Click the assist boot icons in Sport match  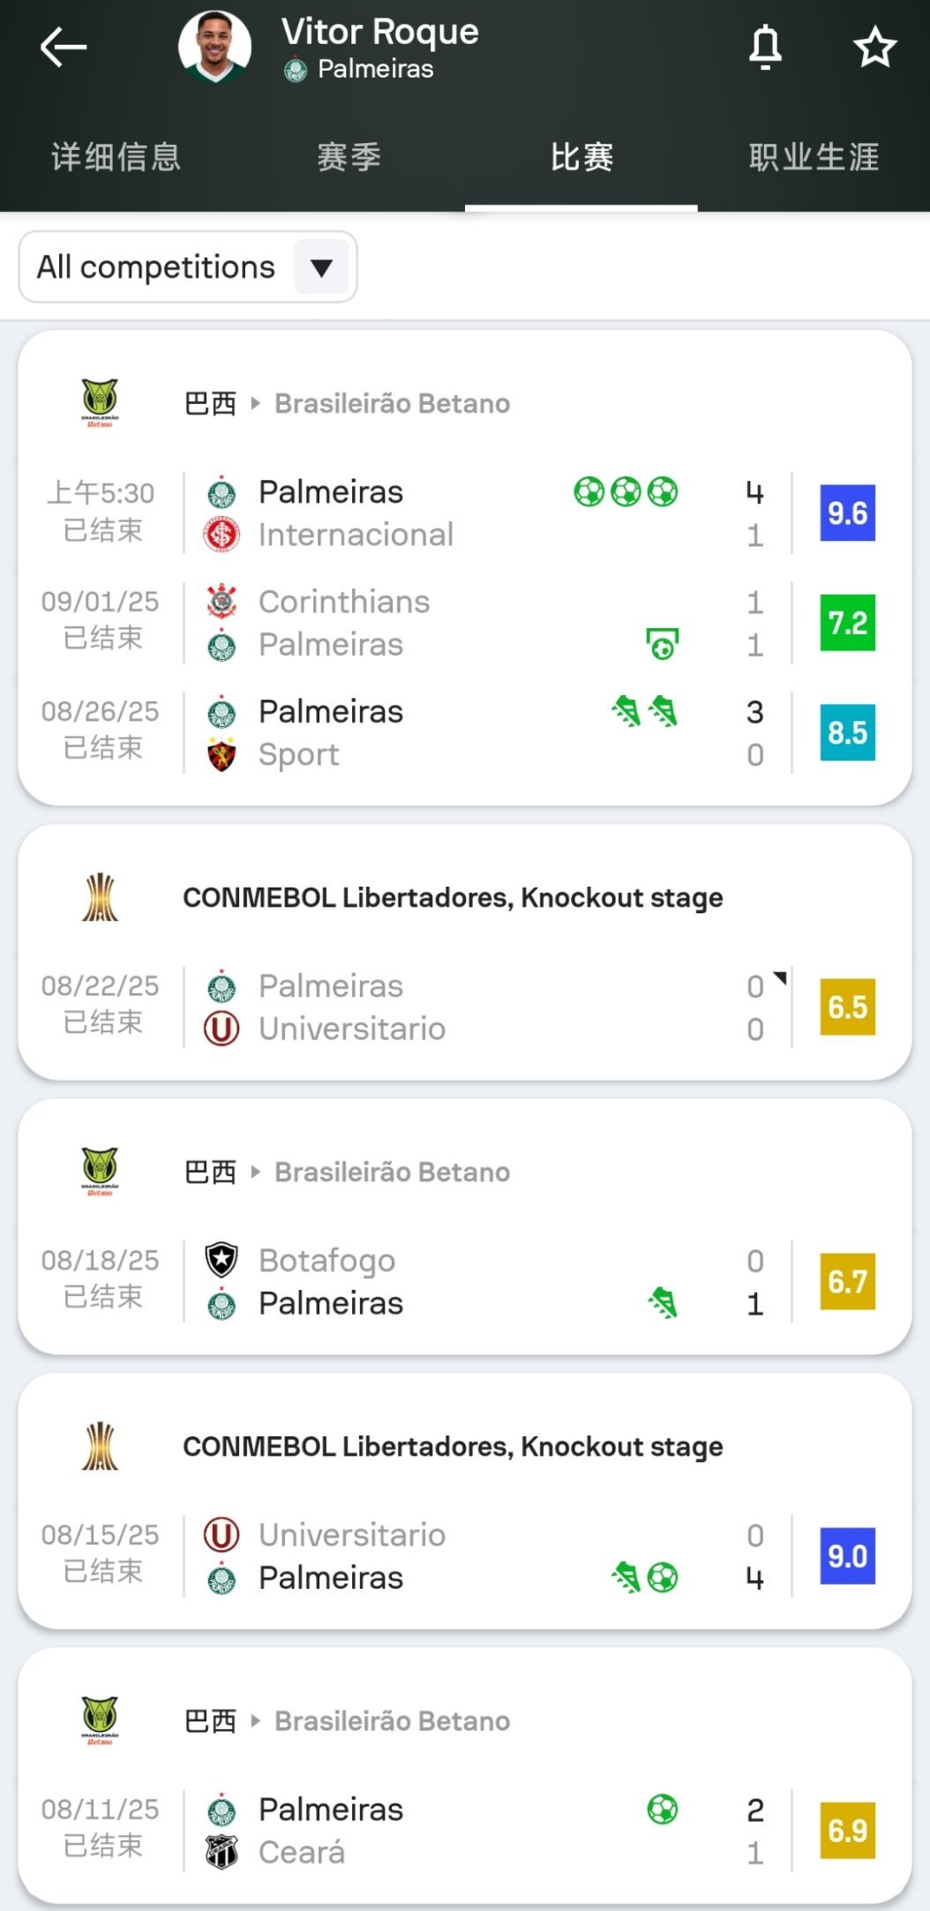[645, 711]
